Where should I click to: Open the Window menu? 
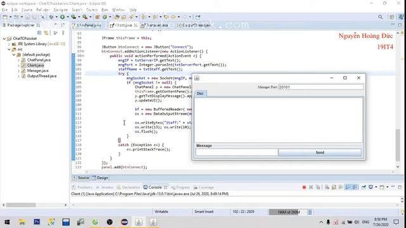coord(119,10)
